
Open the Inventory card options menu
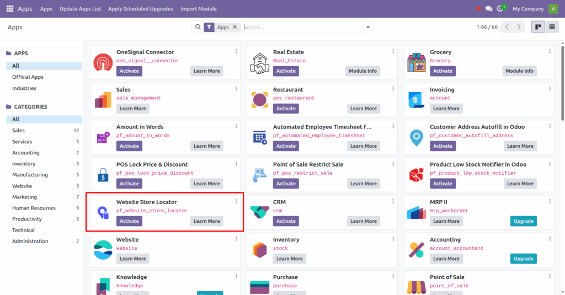393,238
